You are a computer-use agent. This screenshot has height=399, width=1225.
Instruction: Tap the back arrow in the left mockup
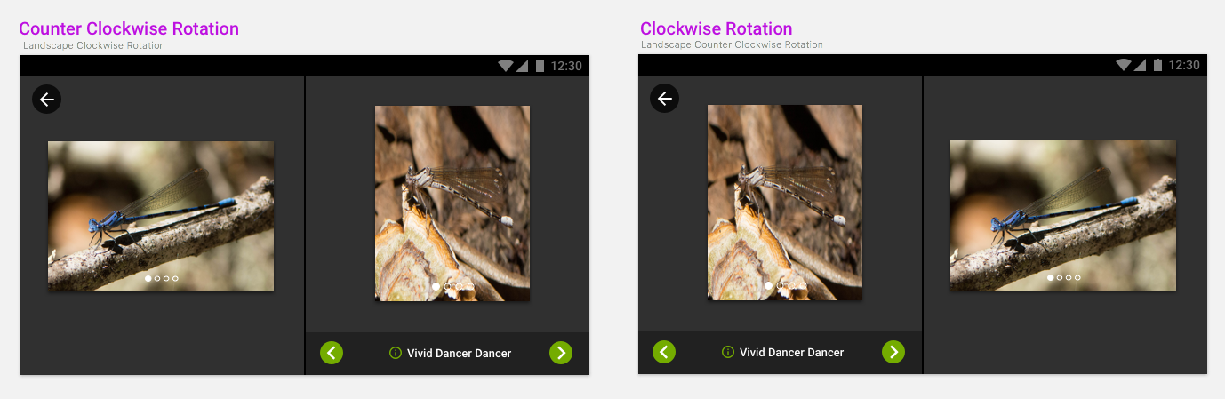point(46,100)
